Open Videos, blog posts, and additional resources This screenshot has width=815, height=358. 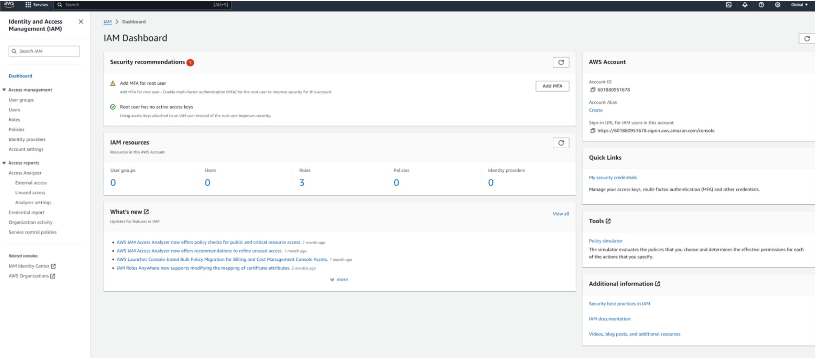(x=634, y=334)
